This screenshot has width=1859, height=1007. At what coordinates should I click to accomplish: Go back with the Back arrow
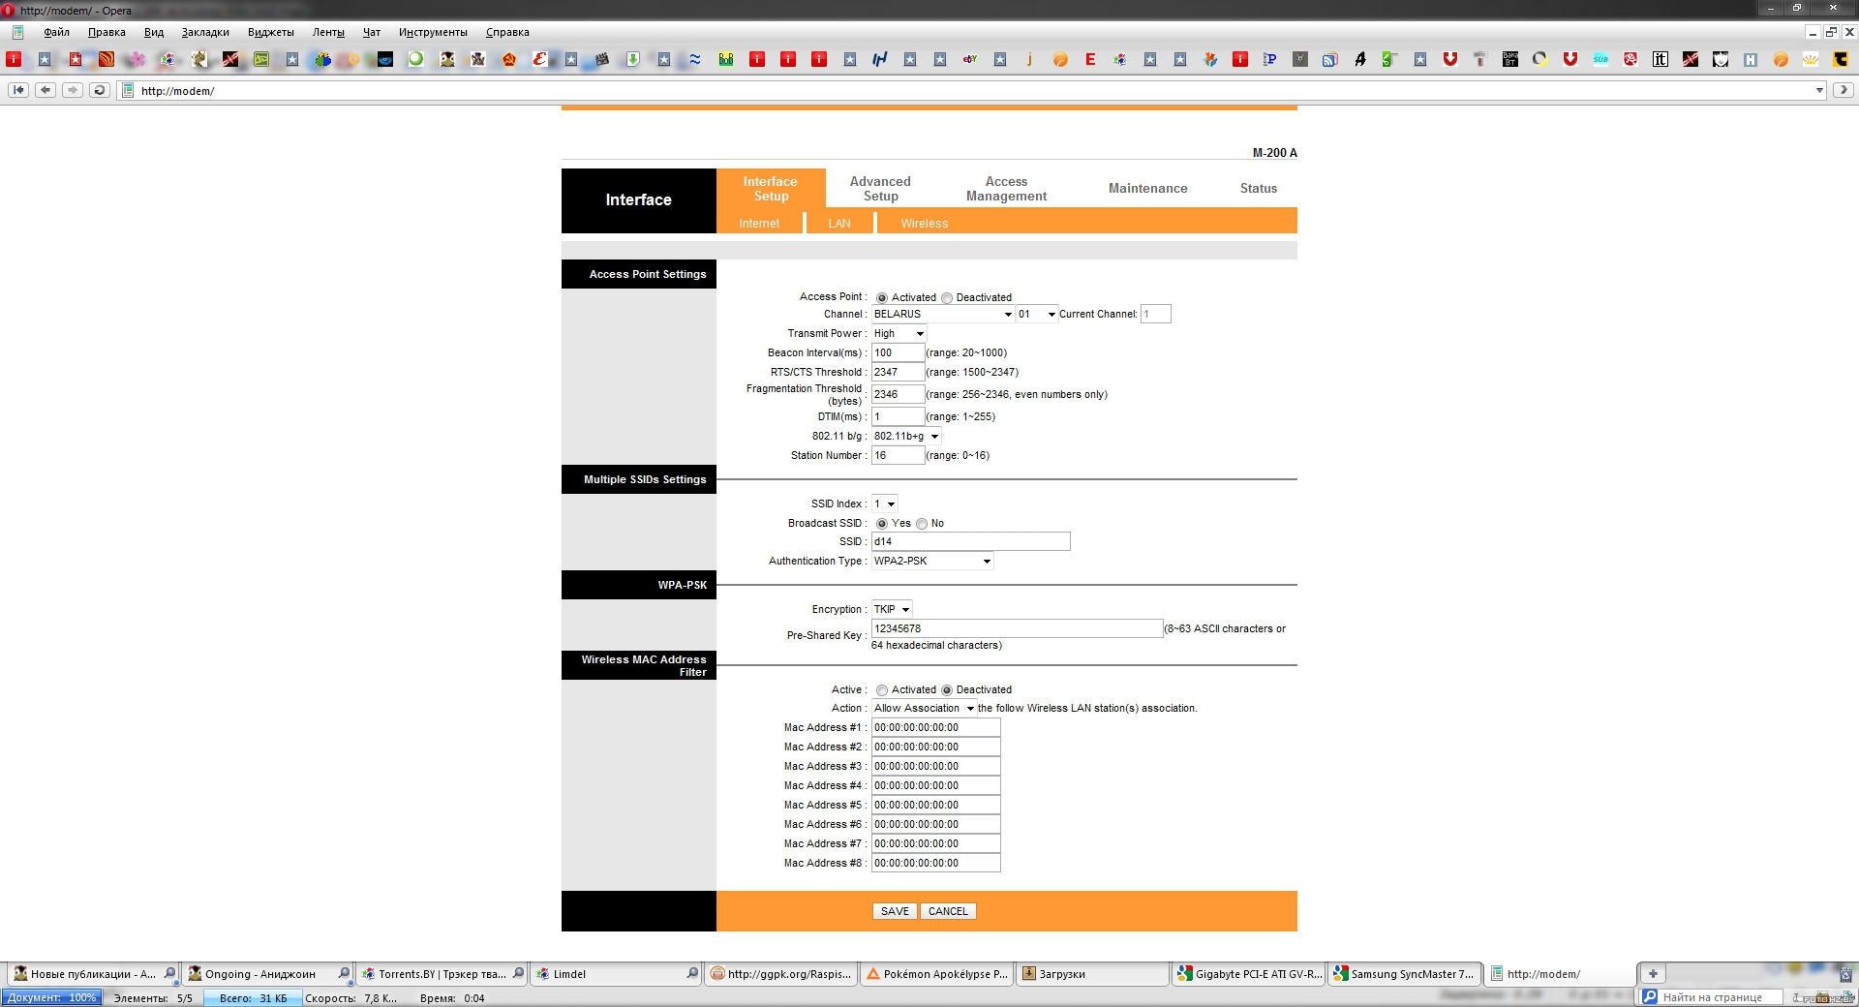[45, 90]
